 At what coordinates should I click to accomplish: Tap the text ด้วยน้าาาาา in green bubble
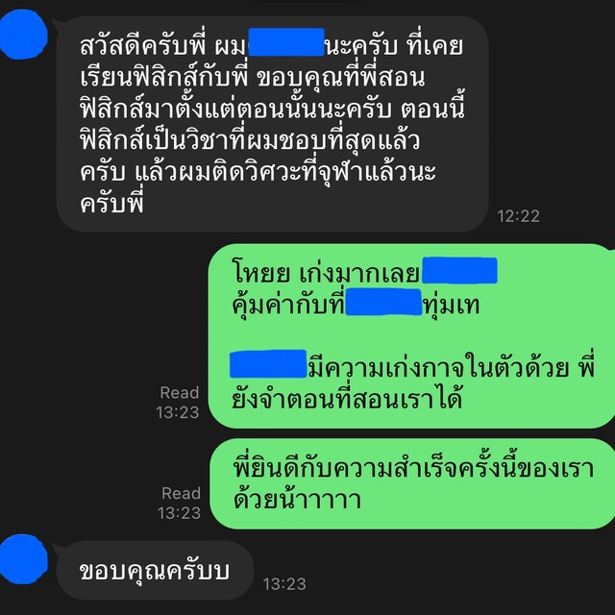pos(297,499)
